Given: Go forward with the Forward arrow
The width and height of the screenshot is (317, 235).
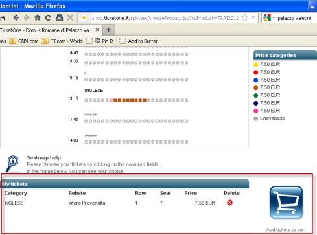Looking at the screenshot, I should click(27, 17).
